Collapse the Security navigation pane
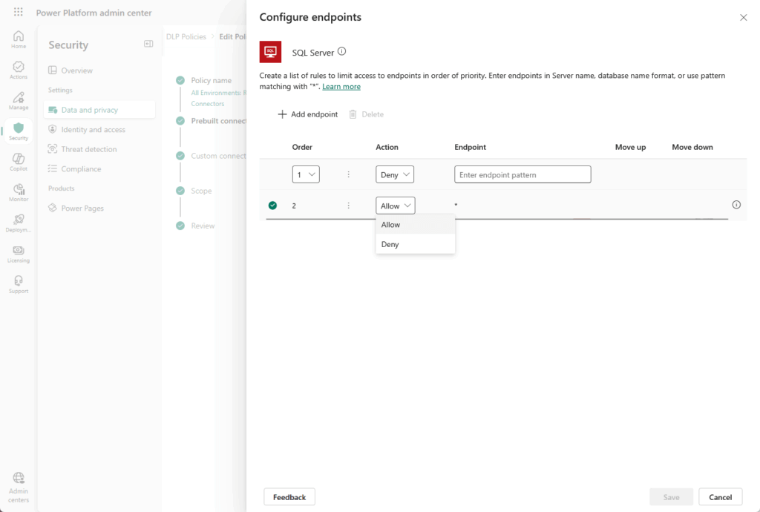This screenshot has height=512, width=760. tap(148, 44)
